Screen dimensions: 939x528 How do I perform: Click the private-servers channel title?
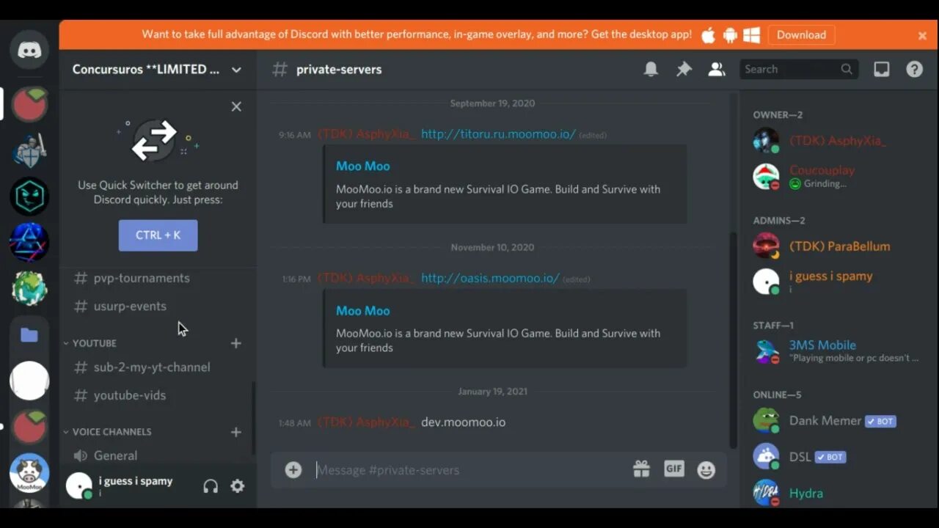coord(339,70)
